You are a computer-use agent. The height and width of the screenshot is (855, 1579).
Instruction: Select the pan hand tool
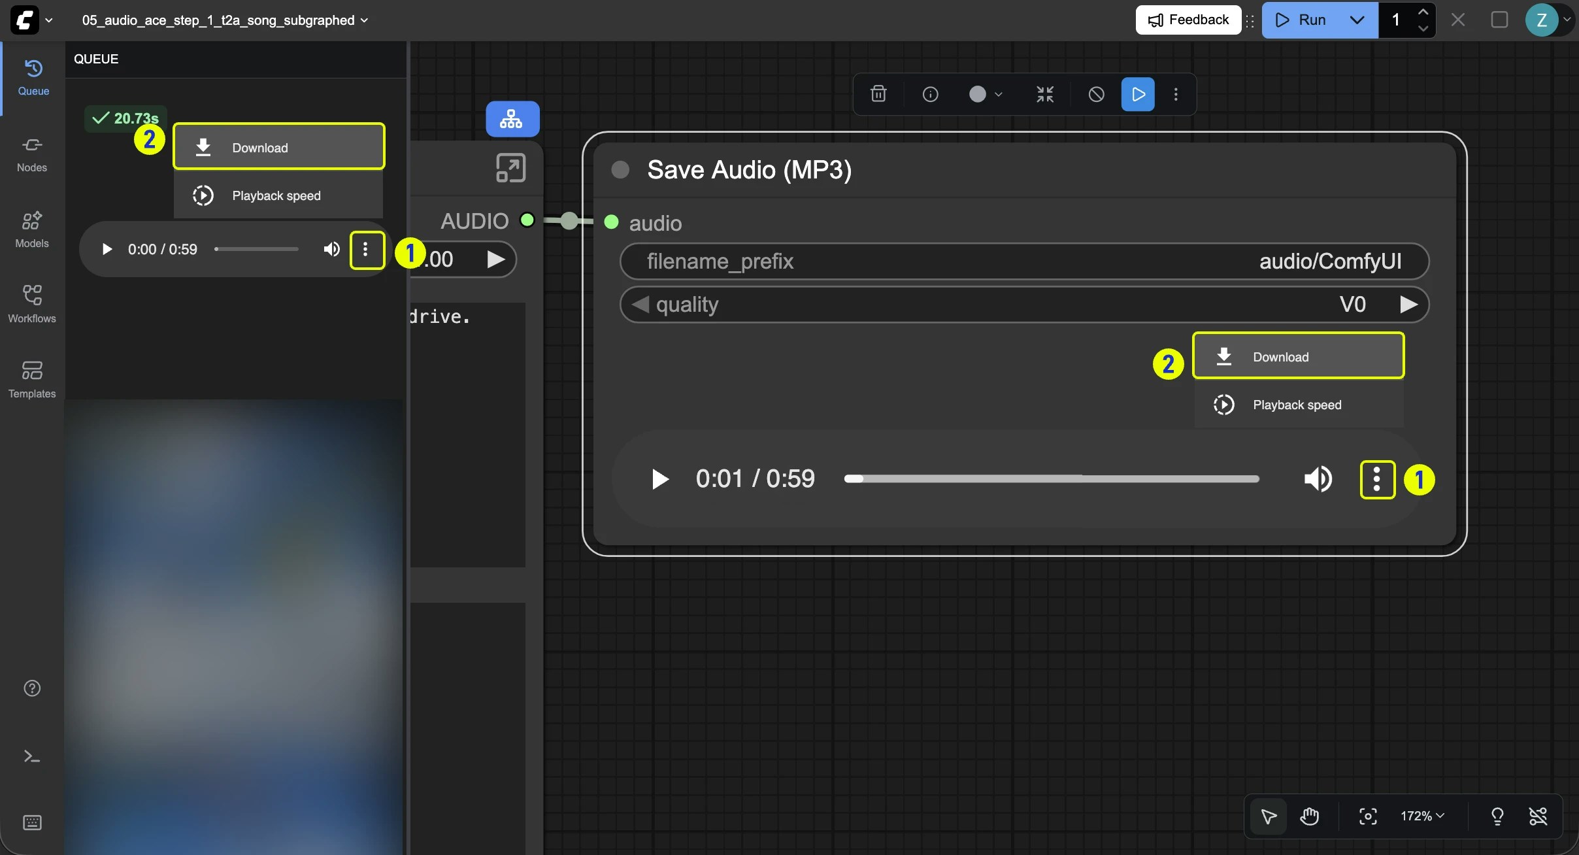click(1310, 816)
